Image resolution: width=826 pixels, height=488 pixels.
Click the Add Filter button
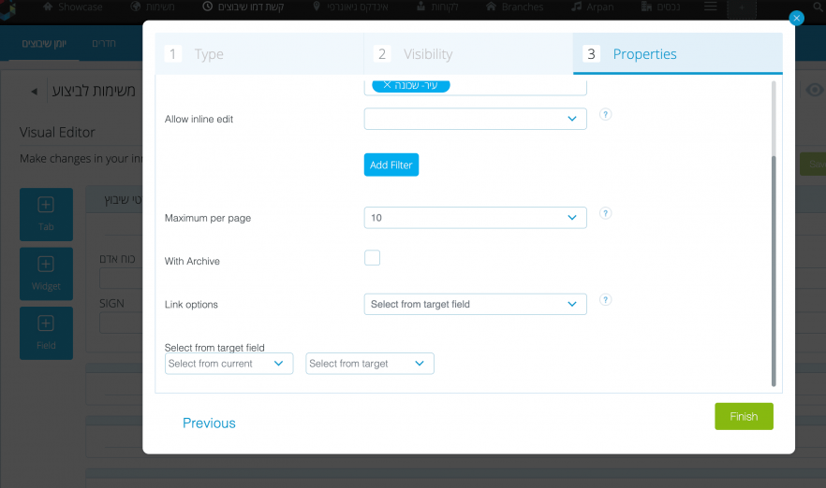pos(391,165)
